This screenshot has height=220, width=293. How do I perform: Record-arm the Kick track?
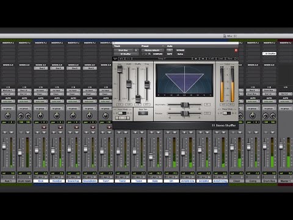(x=44, y=127)
